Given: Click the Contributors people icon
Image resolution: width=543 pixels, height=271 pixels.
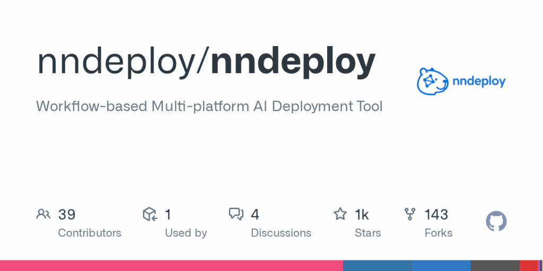Looking at the screenshot, I should pos(43,214).
